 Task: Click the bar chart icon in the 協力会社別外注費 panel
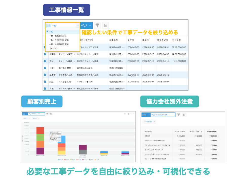(184, 115)
